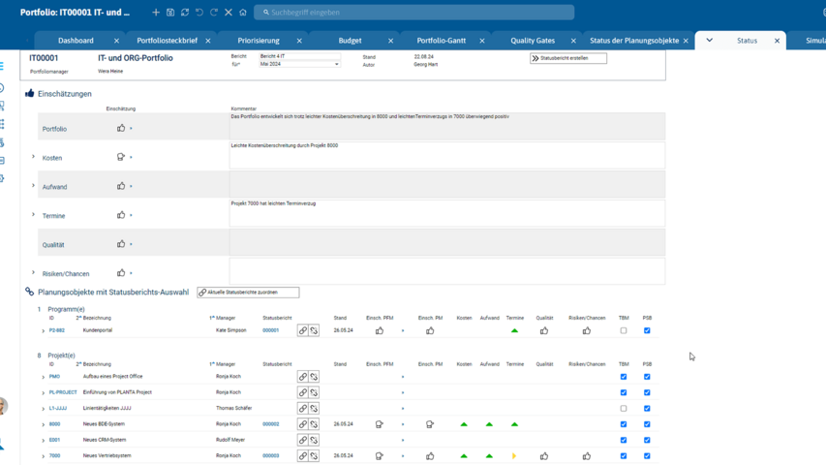Open the Portfolio-Gantt tab

[441, 41]
